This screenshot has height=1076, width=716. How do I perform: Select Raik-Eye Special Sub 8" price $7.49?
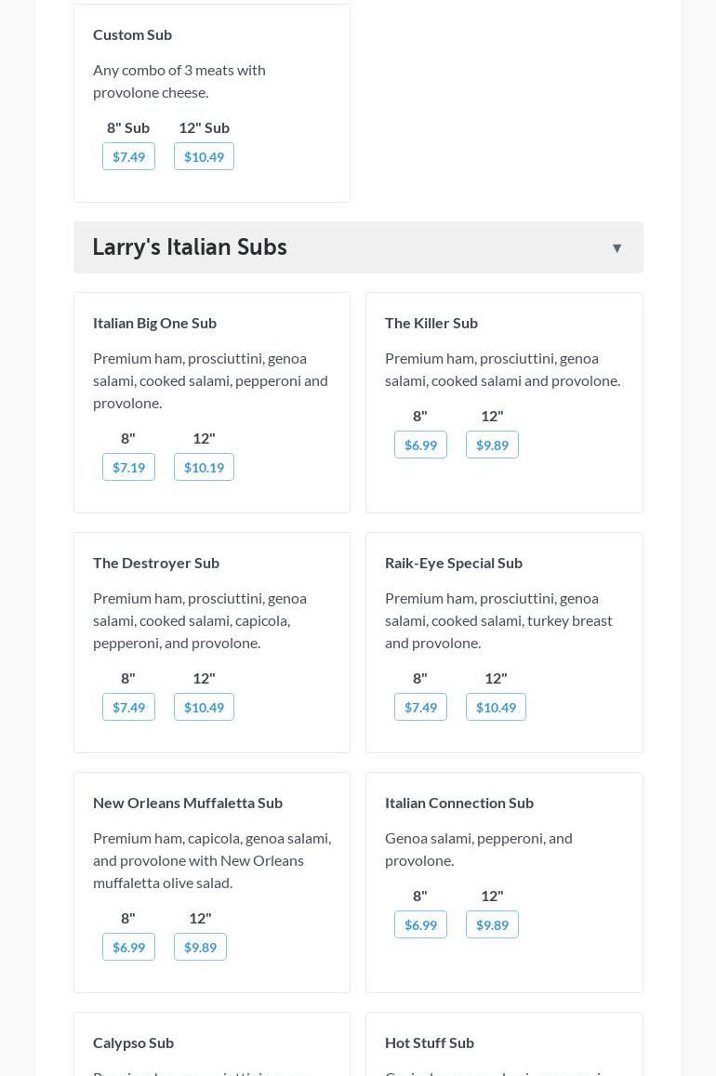click(420, 707)
